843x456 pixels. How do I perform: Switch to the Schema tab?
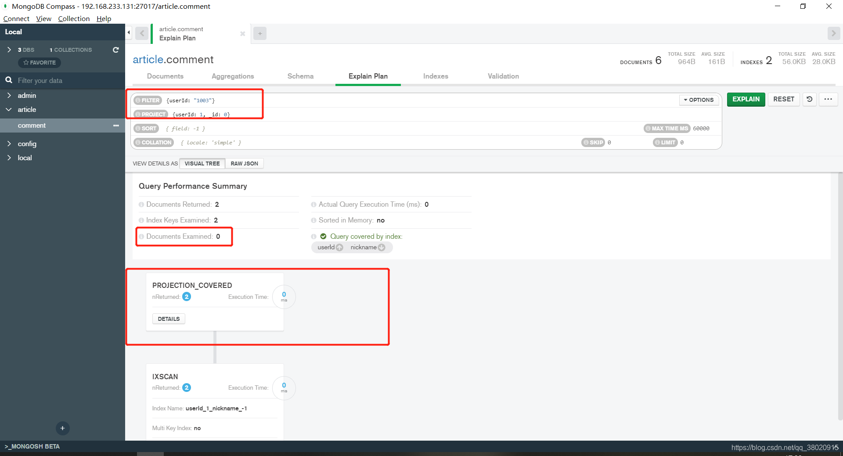click(x=300, y=76)
